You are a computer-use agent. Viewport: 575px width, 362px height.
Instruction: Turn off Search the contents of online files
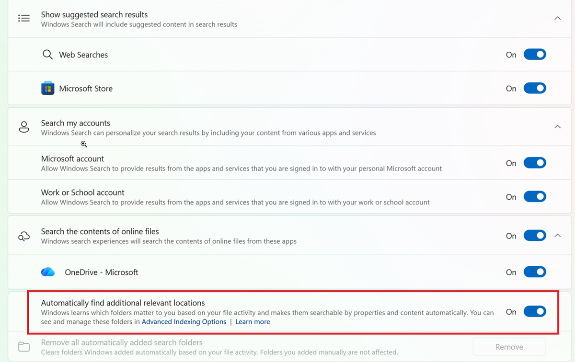point(535,236)
